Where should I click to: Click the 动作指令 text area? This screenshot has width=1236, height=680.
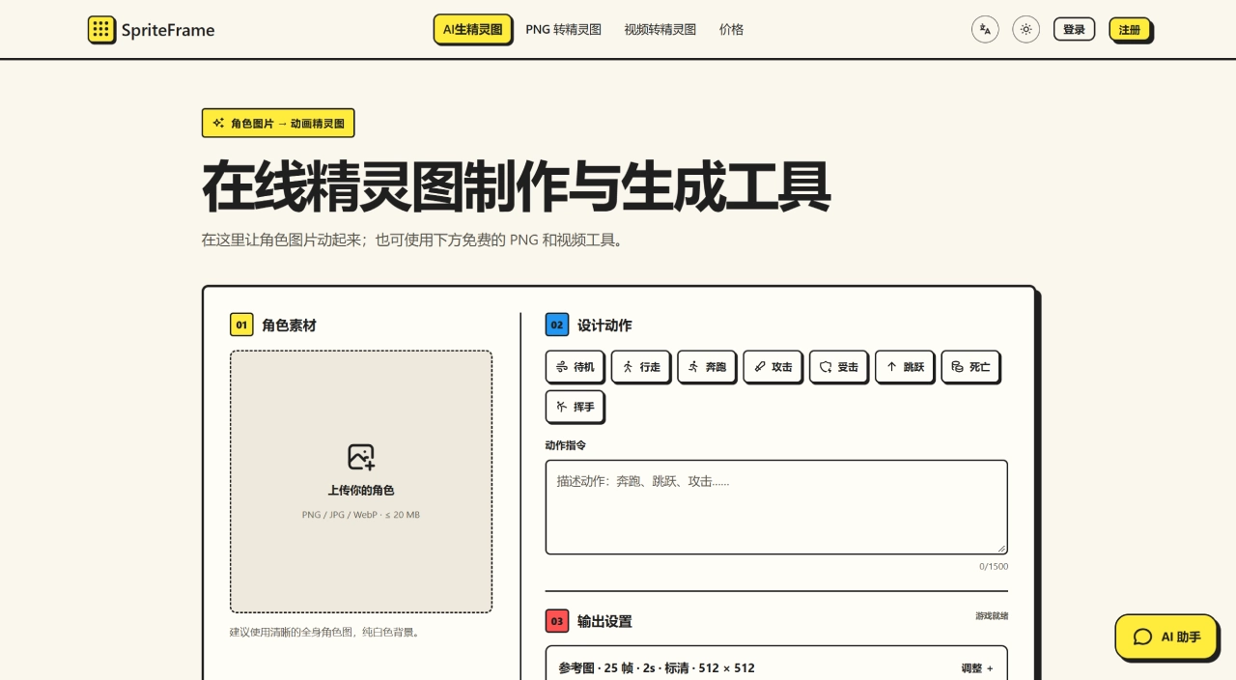tap(776, 507)
